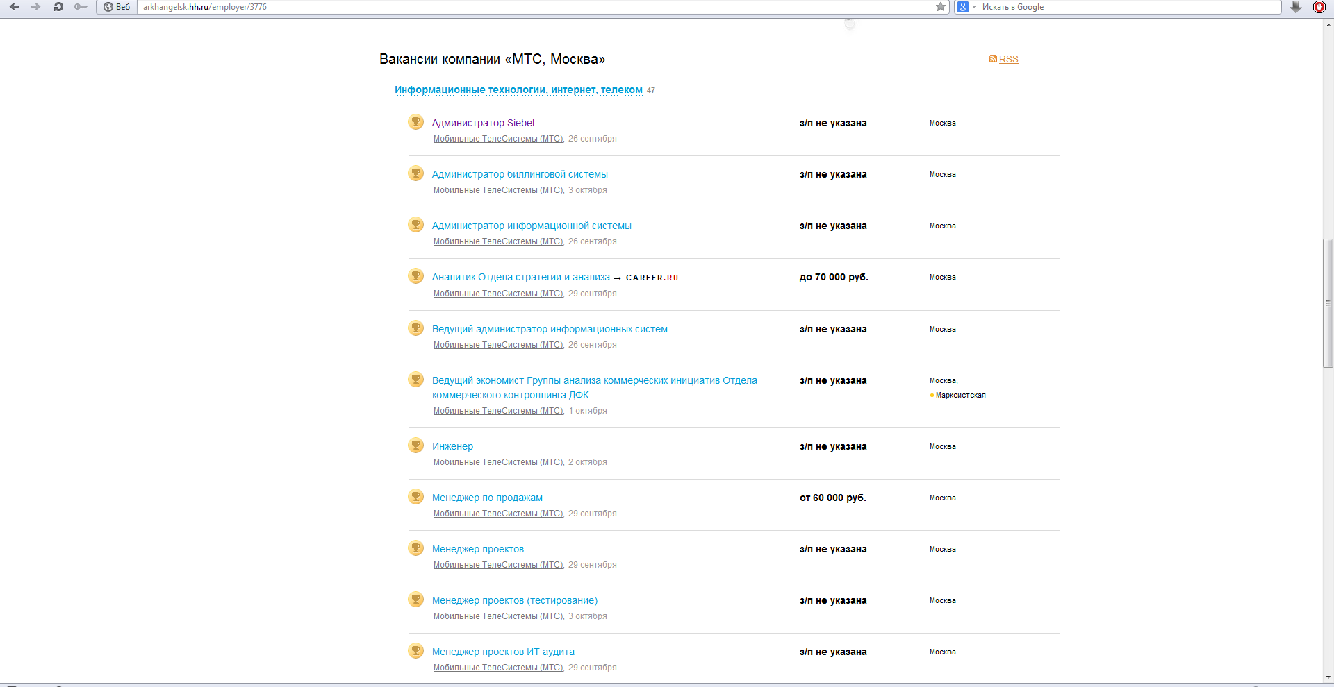1334x687 pixels.
Task: Click the CAREER.RU logo label
Action: pyautogui.click(x=652, y=278)
